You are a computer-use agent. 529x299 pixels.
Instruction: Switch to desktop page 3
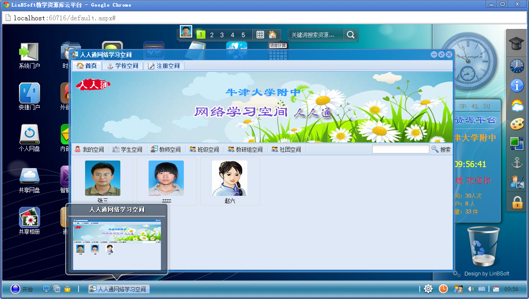222,35
